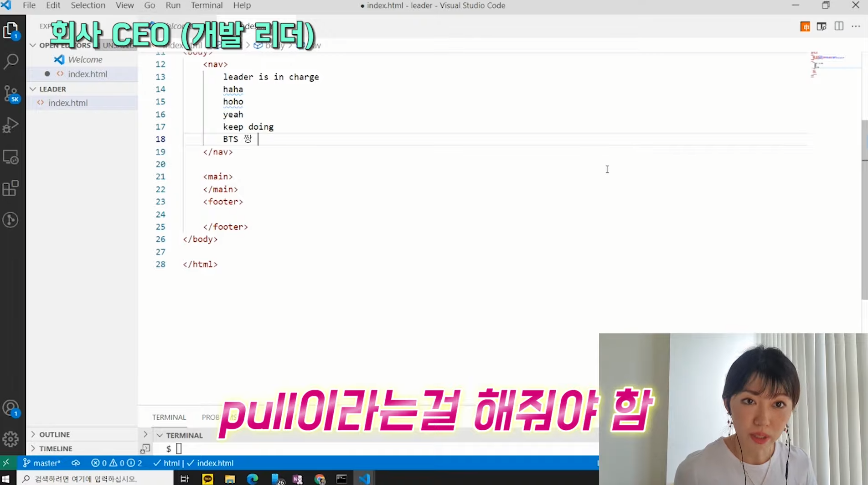Open errors and warnings count in status bar
868x485 pixels.
point(116,463)
